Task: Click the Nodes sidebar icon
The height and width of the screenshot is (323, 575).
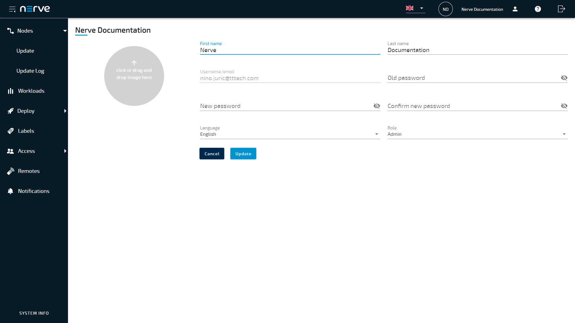Action: [11, 31]
